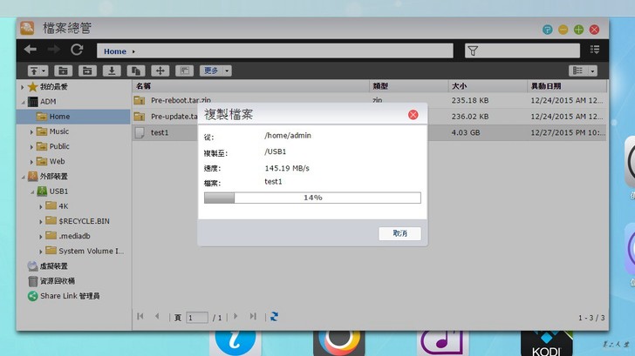Reload the current folder listing
Image resolution: width=635 pixels, height=356 pixels.
tap(77, 50)
